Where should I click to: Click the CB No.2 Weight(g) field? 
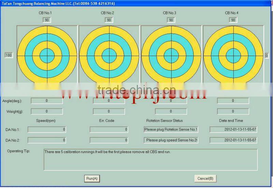(109, 112)
